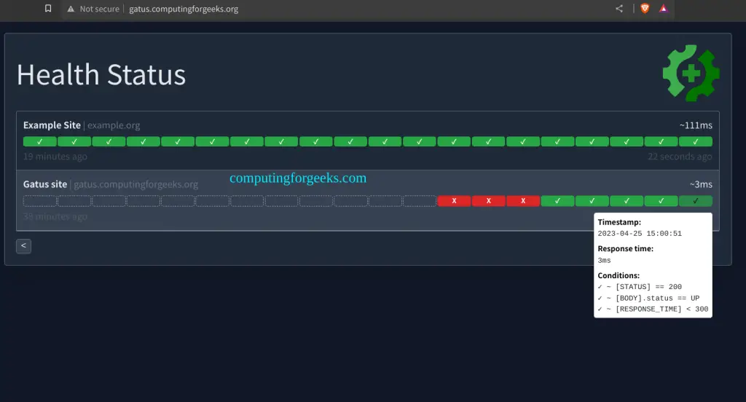Screen dimensions: 746x402
Task: Open the Brave shields lion icon
Action: coord(645,9)
